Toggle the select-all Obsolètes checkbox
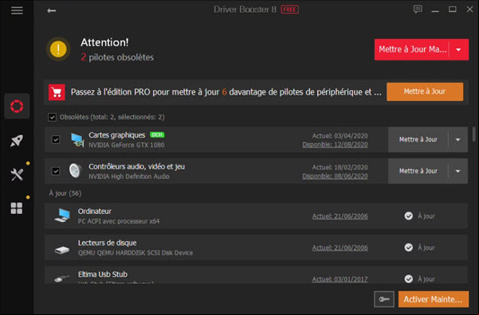Screen dimensions: 479x315 53,117
